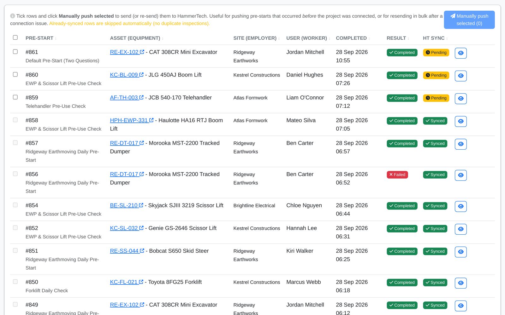Sort by HT SYNC column

pyautogui.click(x=435, y=38)
